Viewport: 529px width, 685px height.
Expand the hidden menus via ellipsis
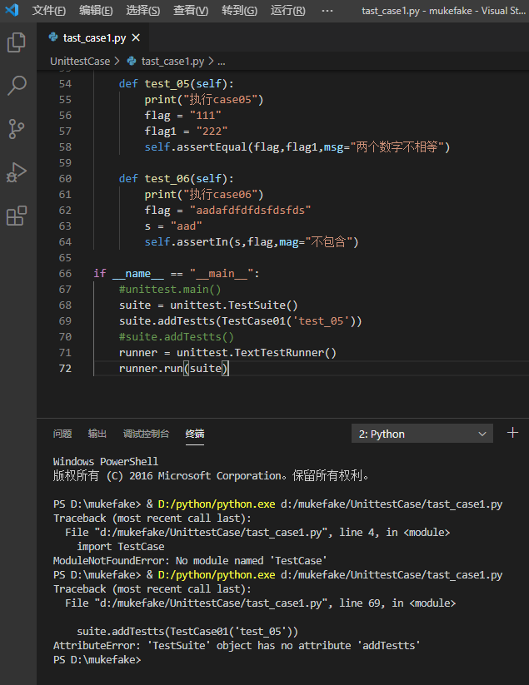pyautogui.click(x=327, y=11)
